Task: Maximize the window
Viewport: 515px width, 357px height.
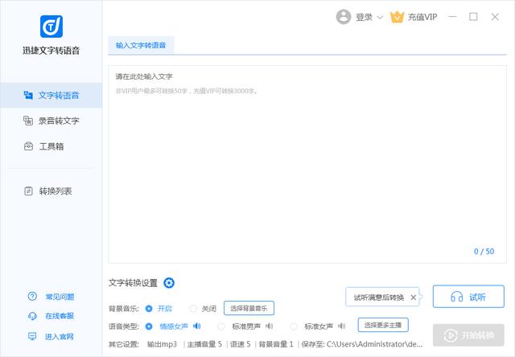Action: 473,17
